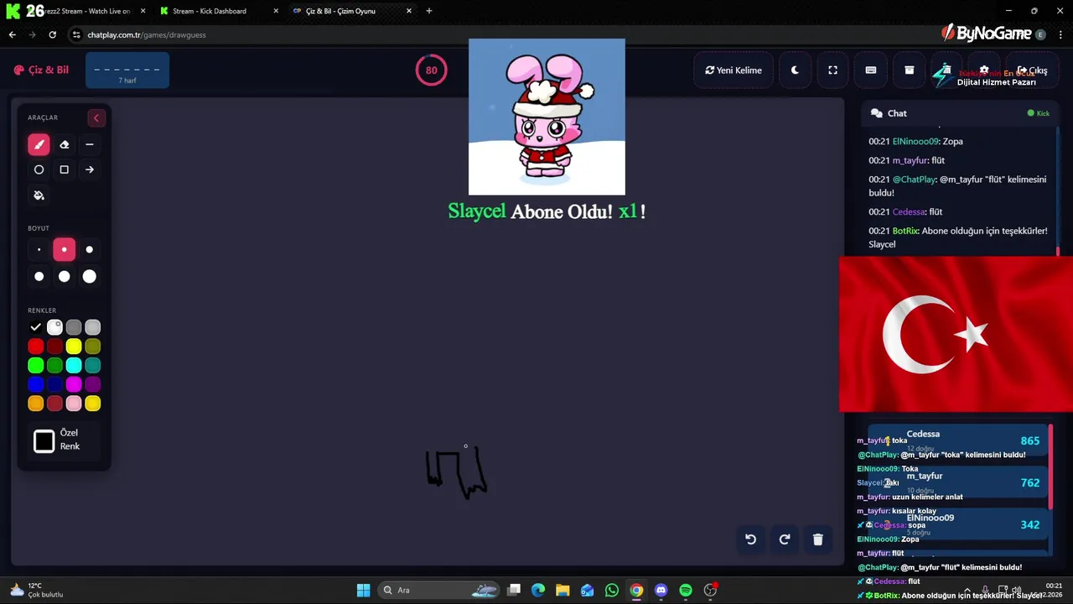Collapse the Araçlar tools panel
1073x604 pixels.
tap(96, 117)
